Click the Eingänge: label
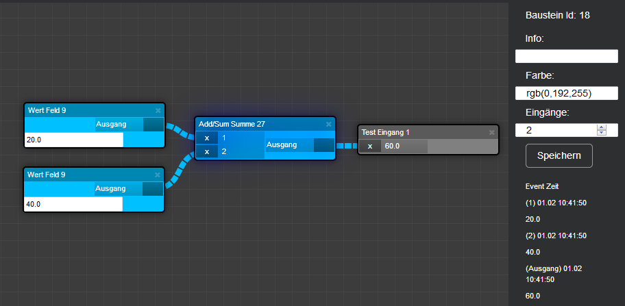 (548, 113)
